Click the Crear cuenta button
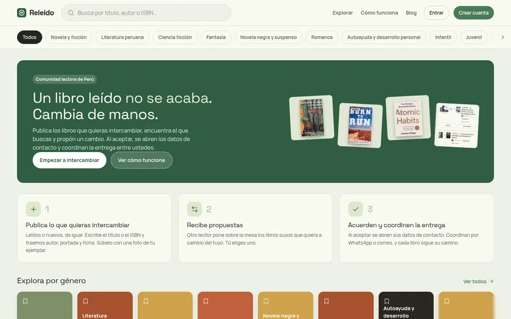The image size is (511, 319). 473,13
